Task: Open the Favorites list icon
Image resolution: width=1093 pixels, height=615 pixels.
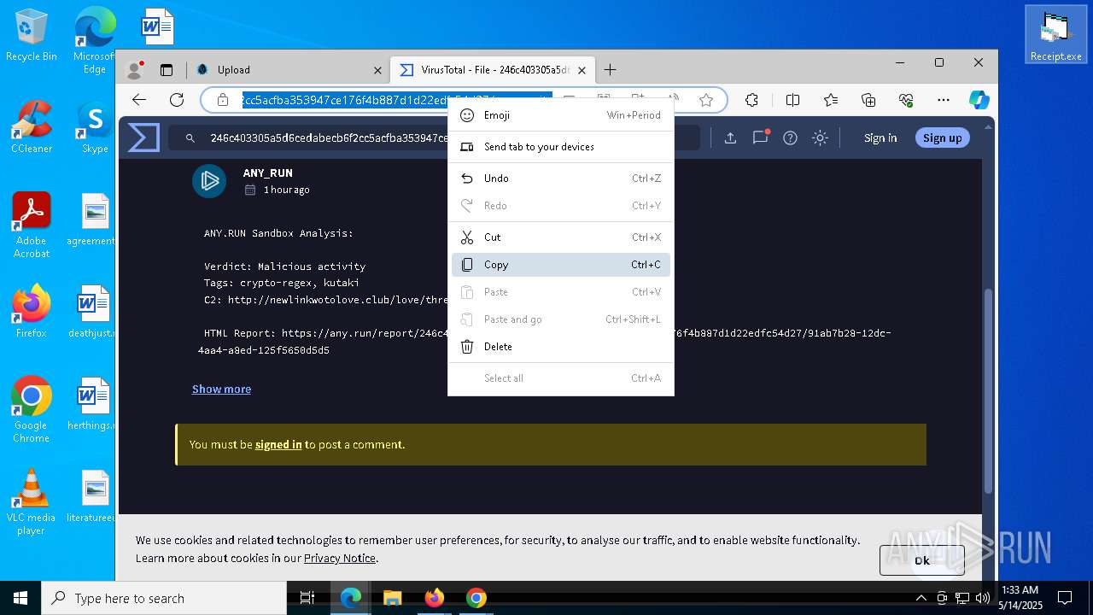Action: [x=831, y=100]
